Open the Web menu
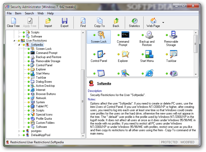Viewport: 206px width, 152px height. [x=41, y=13]
